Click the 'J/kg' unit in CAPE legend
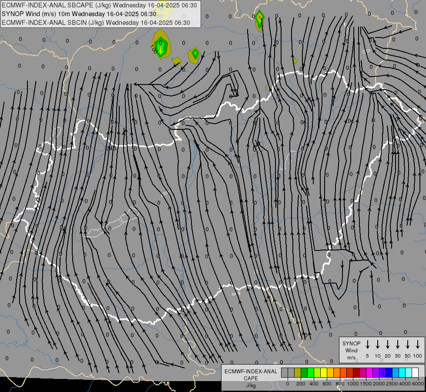Image resolution: width=426 pixels, height=392 pixels. coord(251,385)
